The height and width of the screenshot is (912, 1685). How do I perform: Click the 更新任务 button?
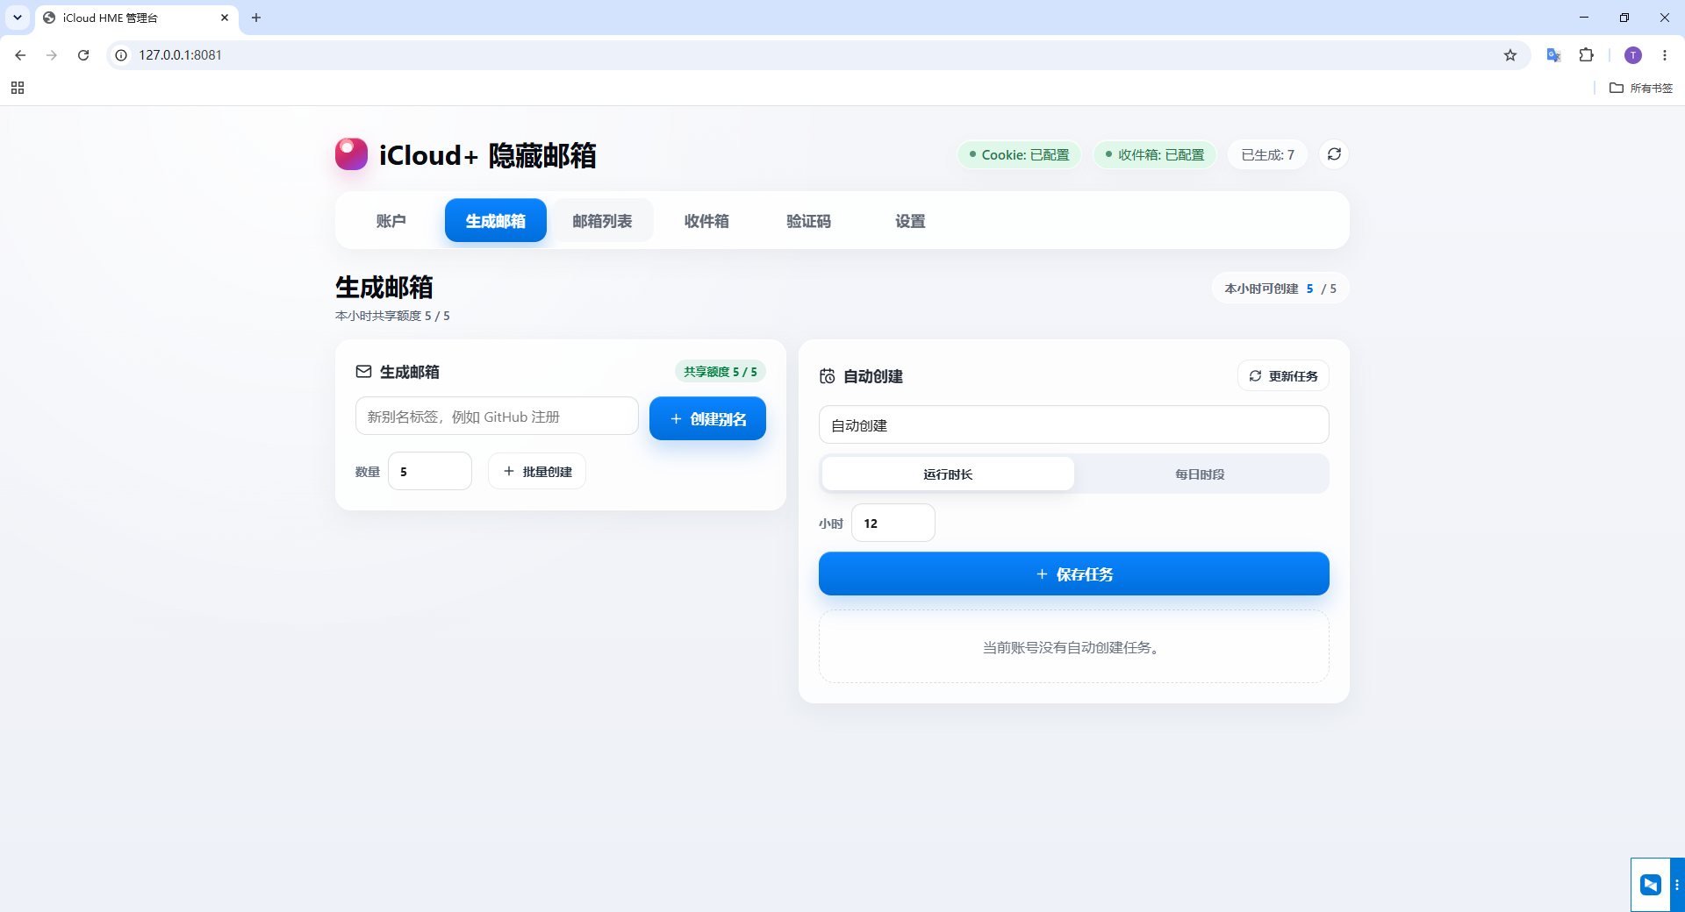click(x=1283, y=375)
